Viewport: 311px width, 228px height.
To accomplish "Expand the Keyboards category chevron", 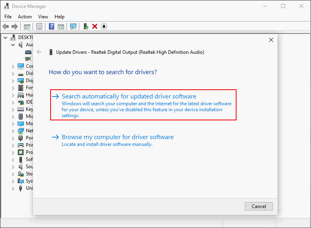I will click(x=13, y=110).
